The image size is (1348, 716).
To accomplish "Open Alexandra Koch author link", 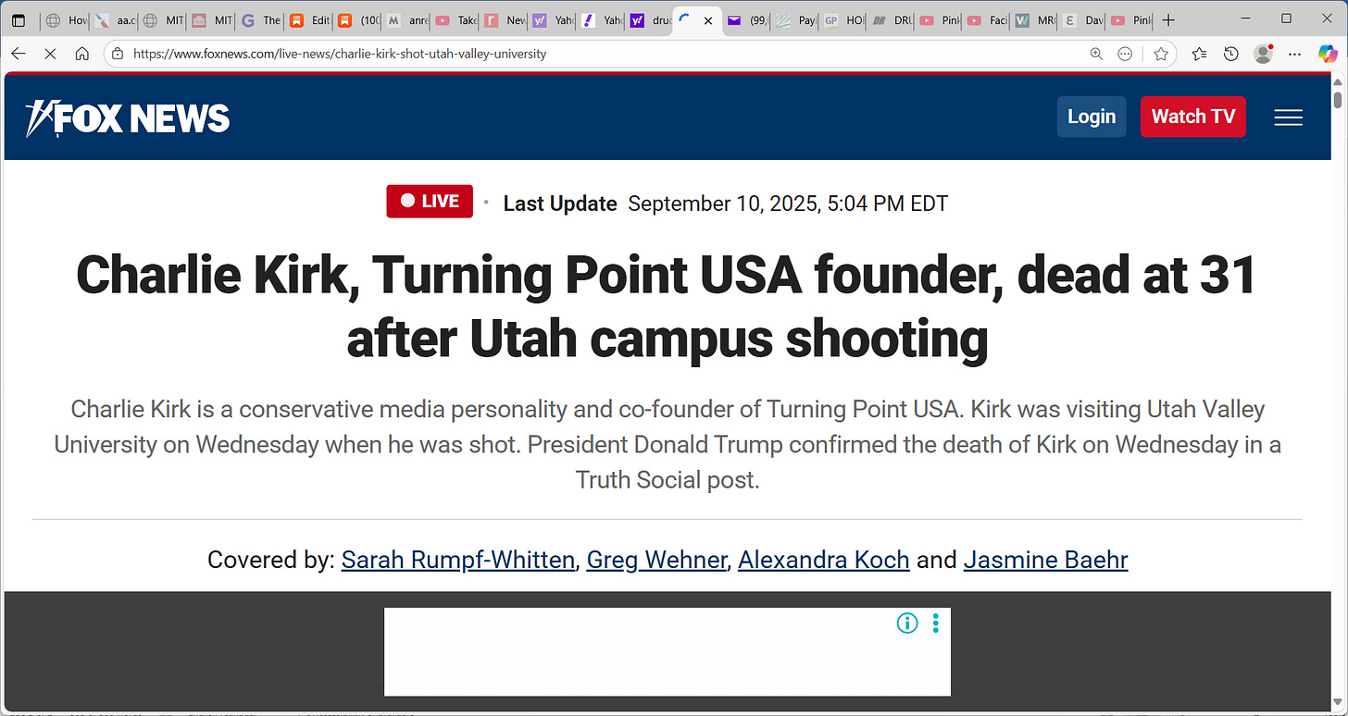I will point(824,560).
